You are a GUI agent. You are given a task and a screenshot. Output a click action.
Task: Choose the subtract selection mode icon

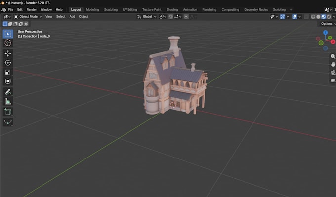click(x=15, y=24)
